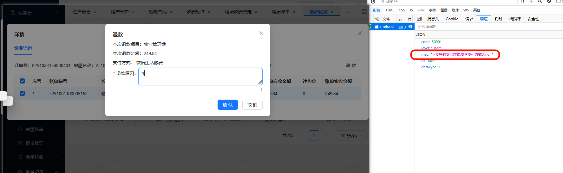Open devtools 安全性 security tab
The height and width of the screenshot is (173, 563).
pyautogui.click(x=533, y=19)
